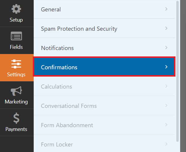Open the Calculations settings item
Image resolution: width=186 pixels, height=152 pixels.
(57, 87)
